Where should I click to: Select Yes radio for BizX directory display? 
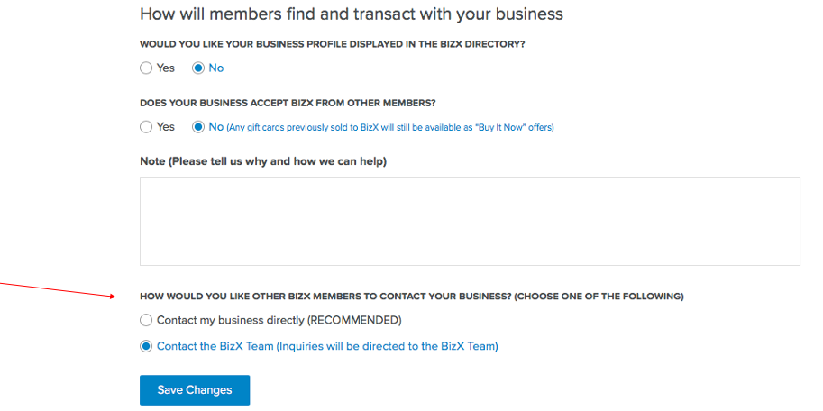pyautogui.click(x=146, y=68)
